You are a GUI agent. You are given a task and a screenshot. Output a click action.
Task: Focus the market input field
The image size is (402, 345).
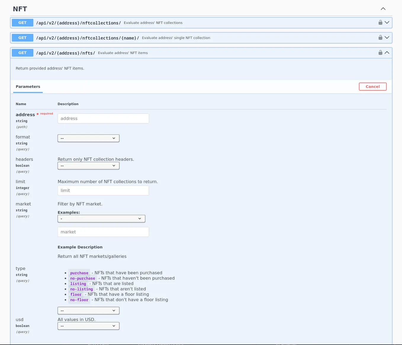[103, 232]
